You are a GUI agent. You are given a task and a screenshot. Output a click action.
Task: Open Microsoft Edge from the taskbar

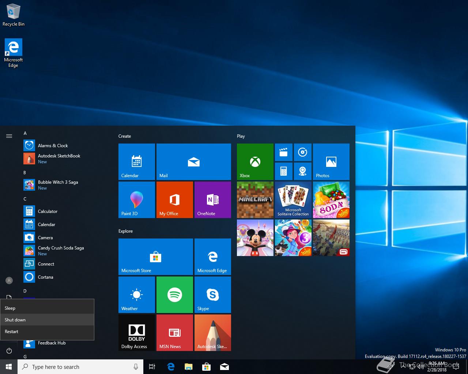point(170,367)
